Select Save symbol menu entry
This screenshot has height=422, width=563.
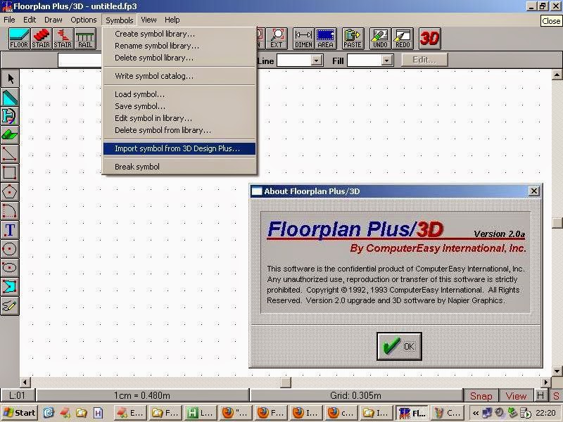179,106
